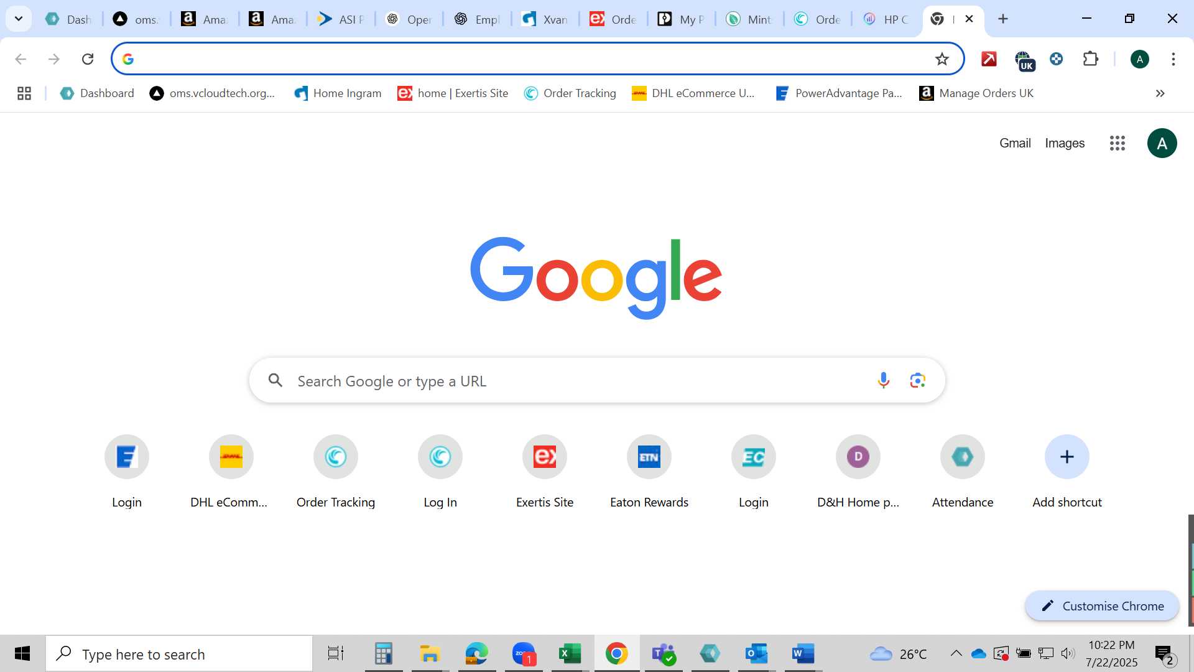Open Outlook from the taskbar

pos(756,654)
